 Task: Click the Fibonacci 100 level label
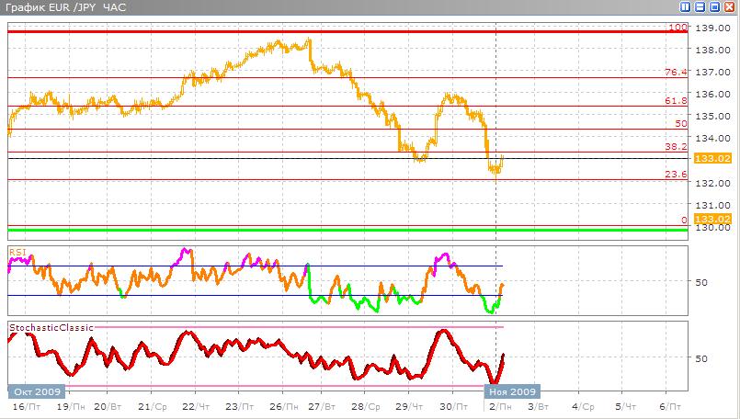coord(677,28)
